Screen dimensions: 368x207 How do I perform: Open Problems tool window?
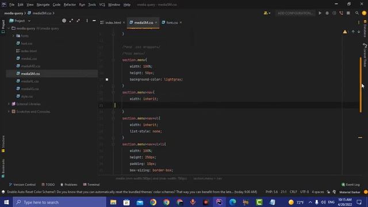click(x=69, y=185)
